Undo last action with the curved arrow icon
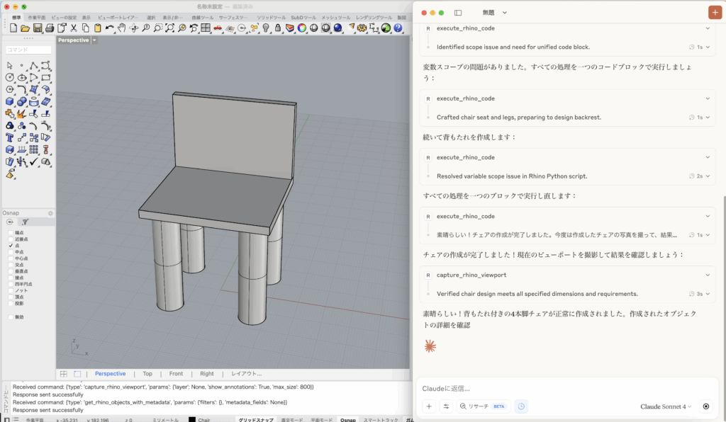 pyautogui.click(x=109, y=28)
